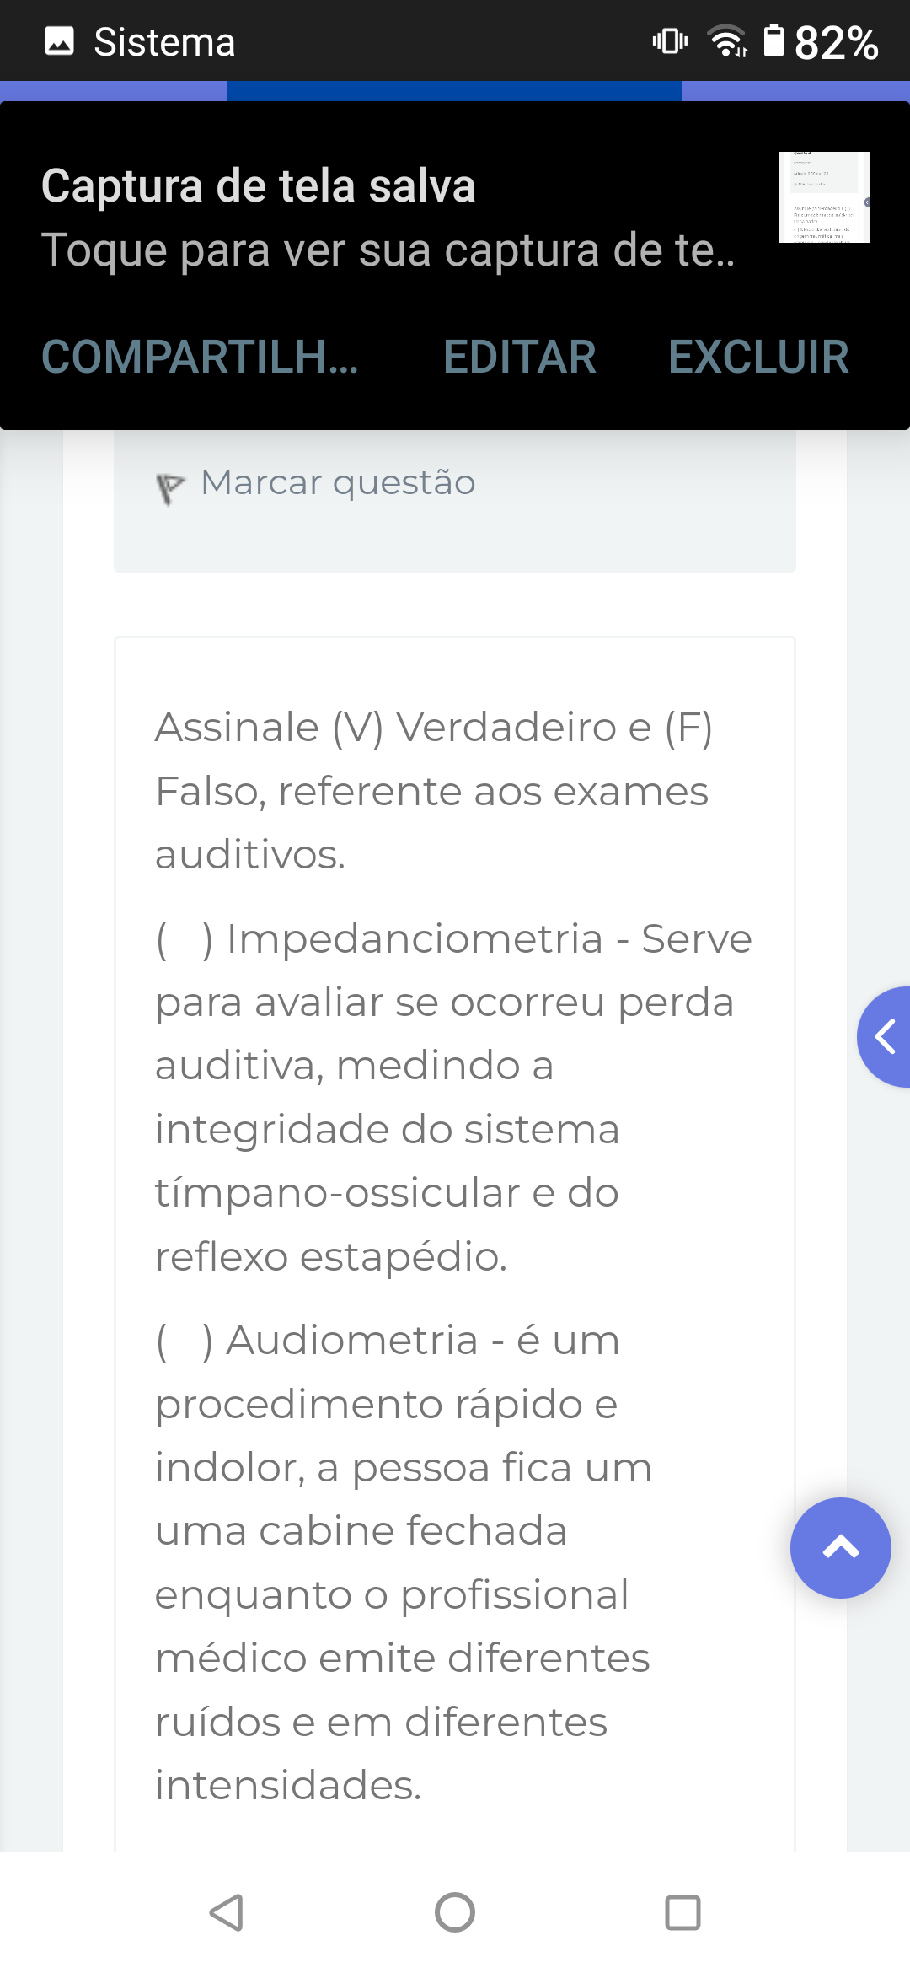Tap the Android home circle icon
Screen dimensions: 910x1973
tap(455, 1912)
